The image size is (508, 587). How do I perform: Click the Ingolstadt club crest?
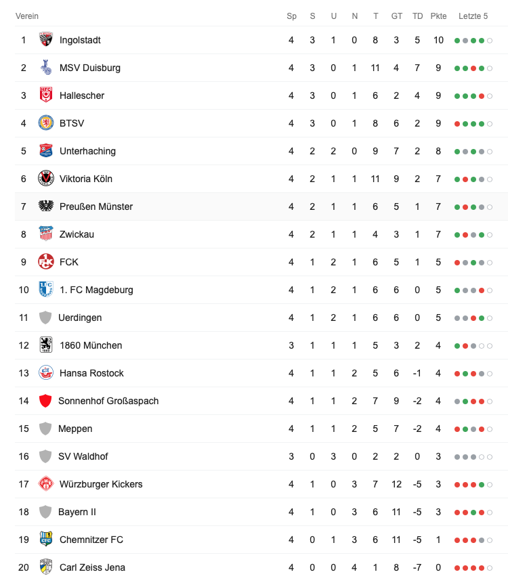(x=46, y=40)
